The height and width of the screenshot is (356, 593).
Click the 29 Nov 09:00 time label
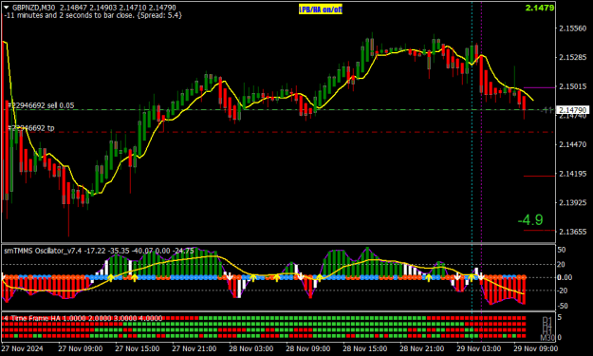pos(535,348)
